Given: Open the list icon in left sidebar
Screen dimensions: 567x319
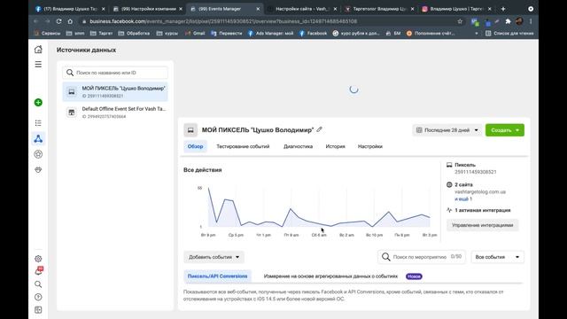Looking at the screenshot, I should (x=38, y=123).
